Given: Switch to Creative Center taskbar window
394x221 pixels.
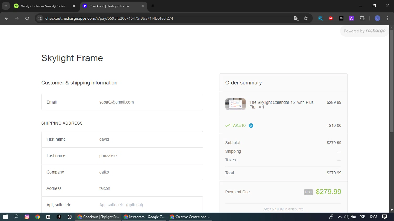Looking at the screenshot, I should pyautogui.click(x=190, y=217).
